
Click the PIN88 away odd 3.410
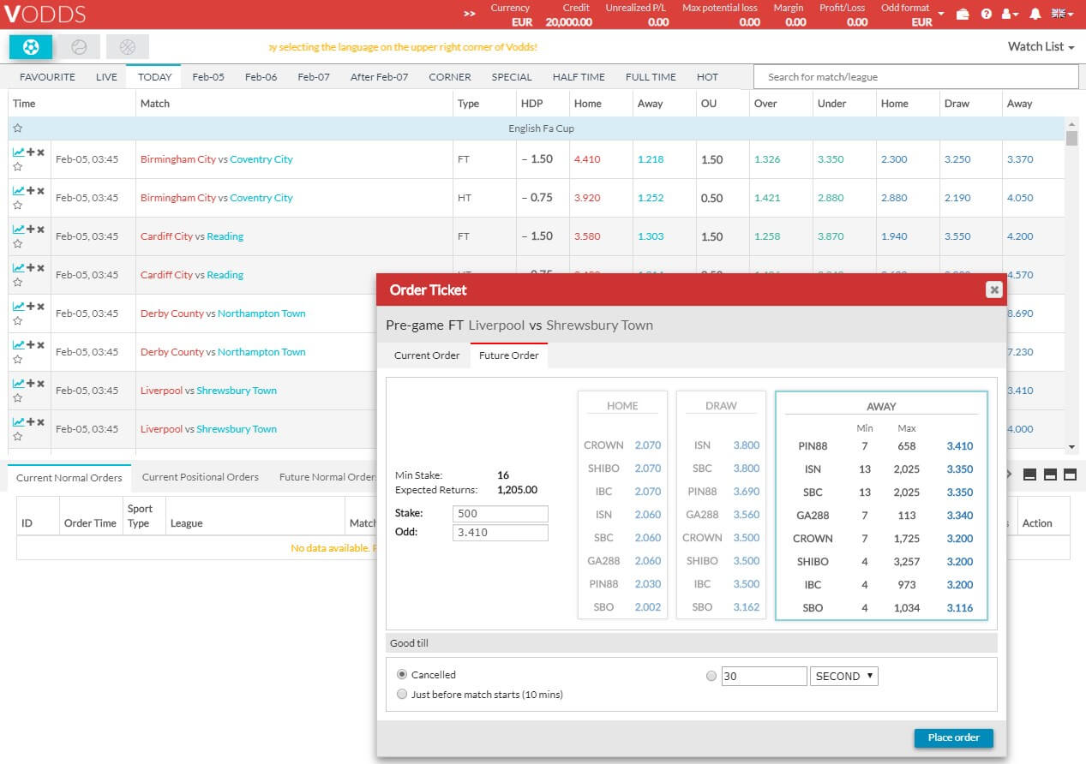pyautogui.click(x=959, y=446)
